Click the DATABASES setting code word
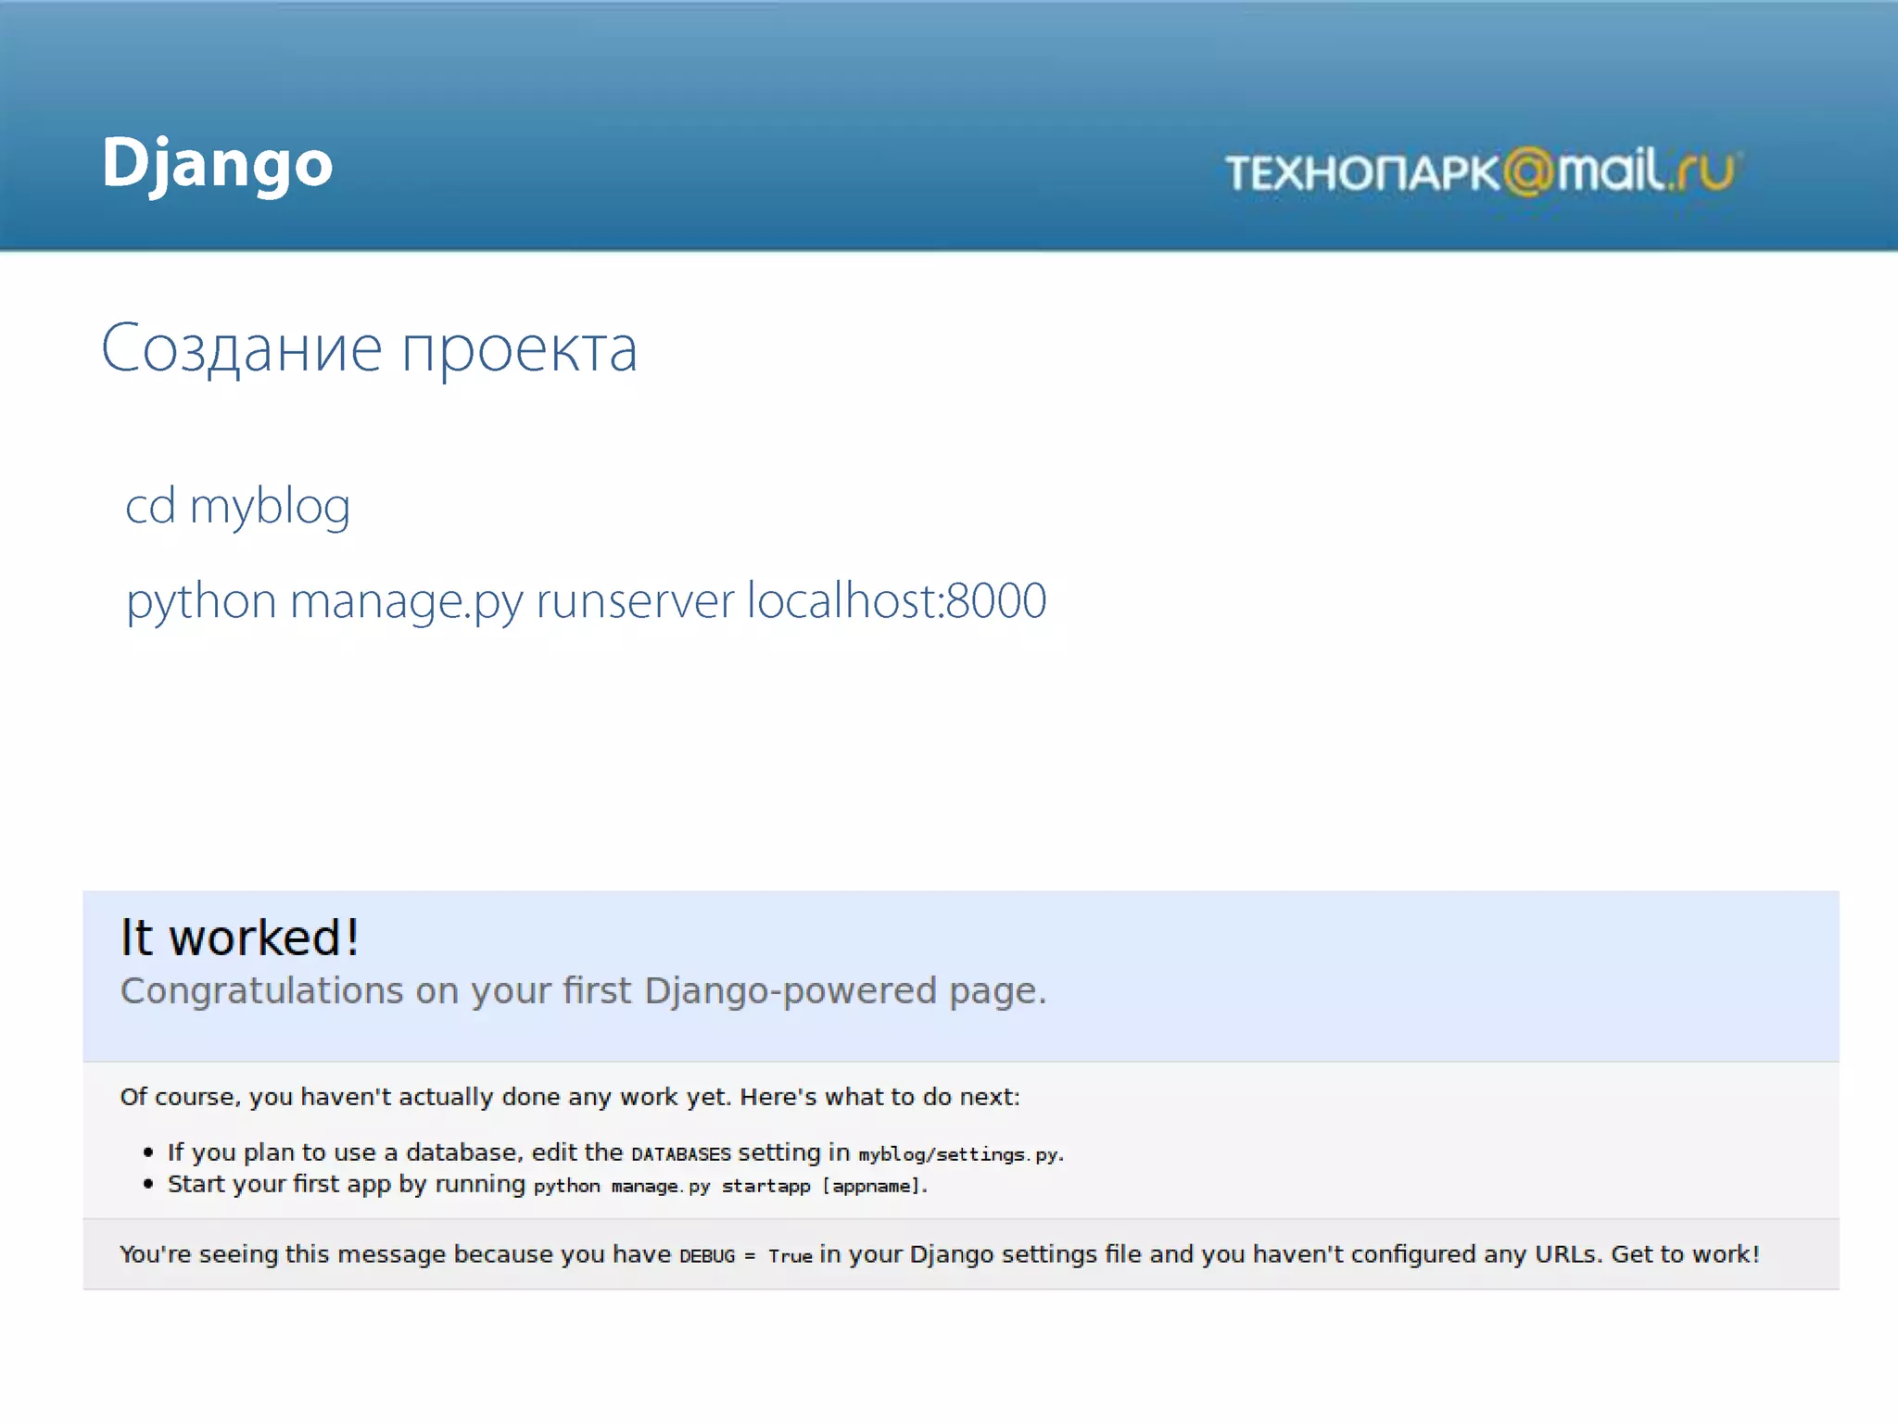 tap(680, 1154)
